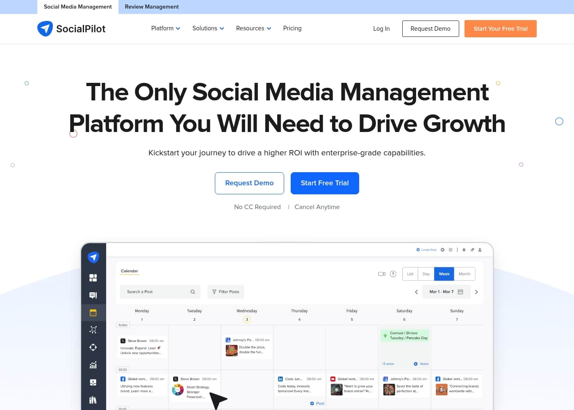Image resolution: width=574 pixels, height=410 pixels.
Task: Select the Calendar heading tab
Action: pos(130,271)
